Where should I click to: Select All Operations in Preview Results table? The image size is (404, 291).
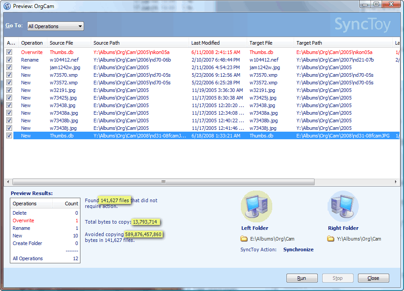point(28,258)
